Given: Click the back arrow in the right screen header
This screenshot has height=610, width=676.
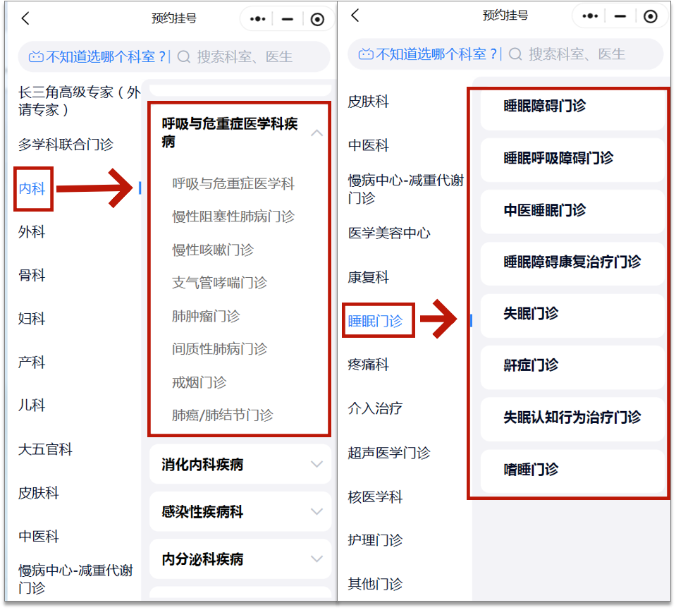Looking at the screenshot, I should 355,16.
